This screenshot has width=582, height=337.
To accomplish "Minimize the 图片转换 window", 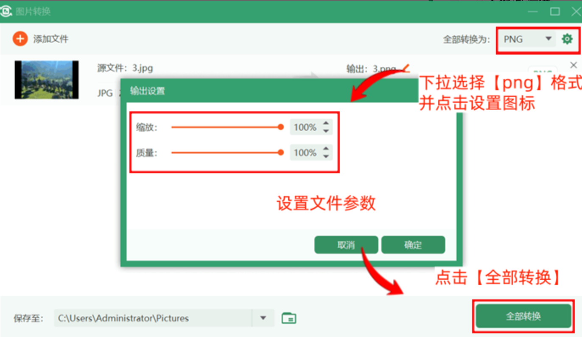I will 533,11.
